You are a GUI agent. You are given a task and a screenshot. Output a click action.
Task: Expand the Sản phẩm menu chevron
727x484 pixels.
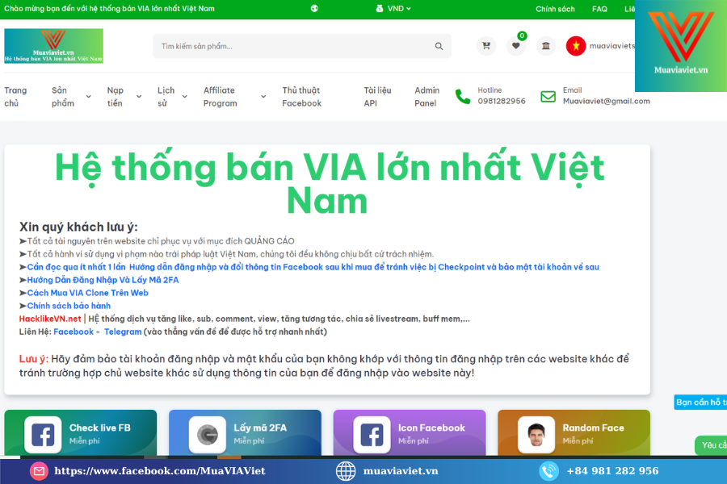(89, 96)
